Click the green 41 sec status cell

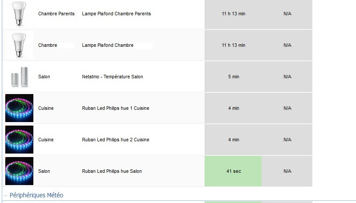click(233, 171)
